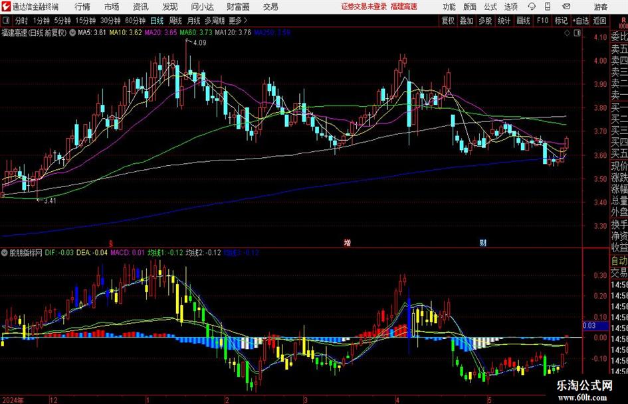Open the 资讯 menu

[141, 7]
